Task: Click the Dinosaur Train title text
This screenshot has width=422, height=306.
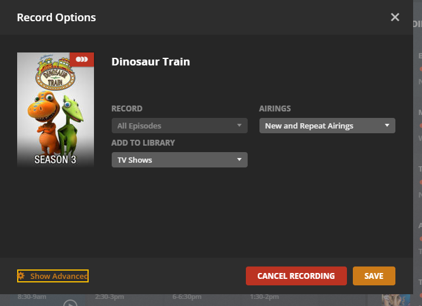Action: pos(151,62)
